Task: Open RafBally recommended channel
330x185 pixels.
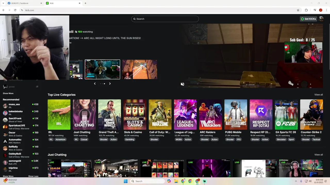Action: 21,148
